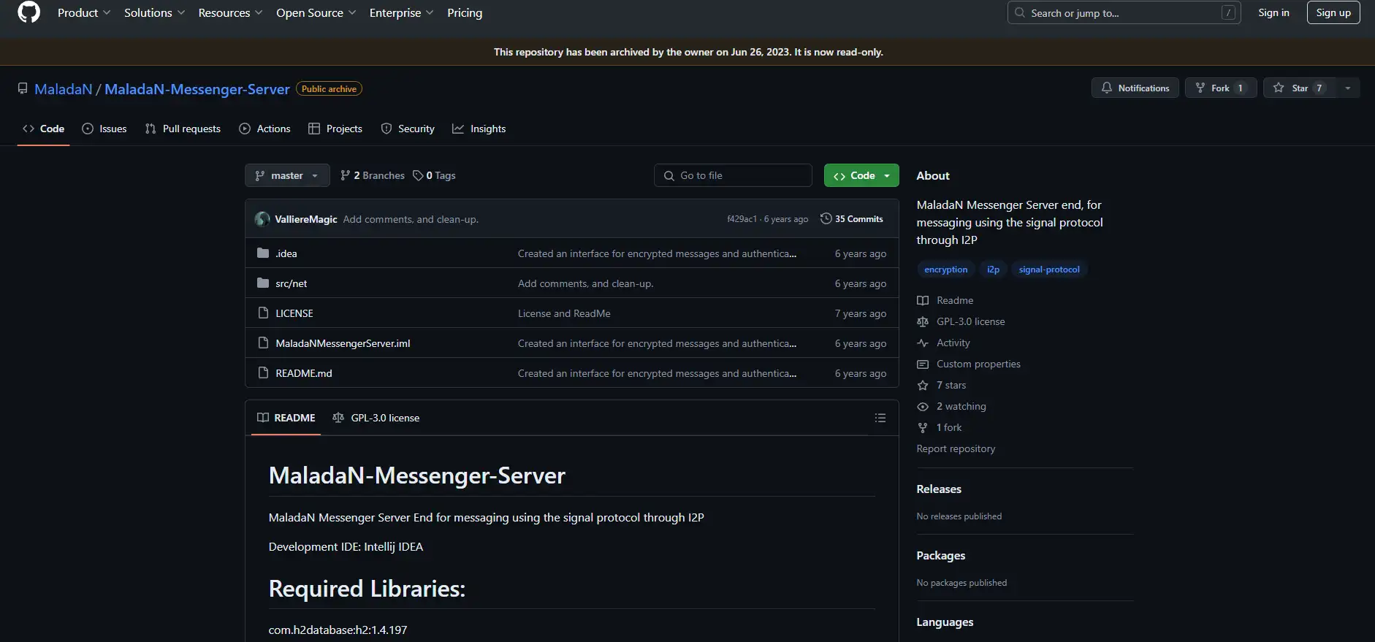Open the Pull requests tab

pyautogui.click(x=183, y=129)
